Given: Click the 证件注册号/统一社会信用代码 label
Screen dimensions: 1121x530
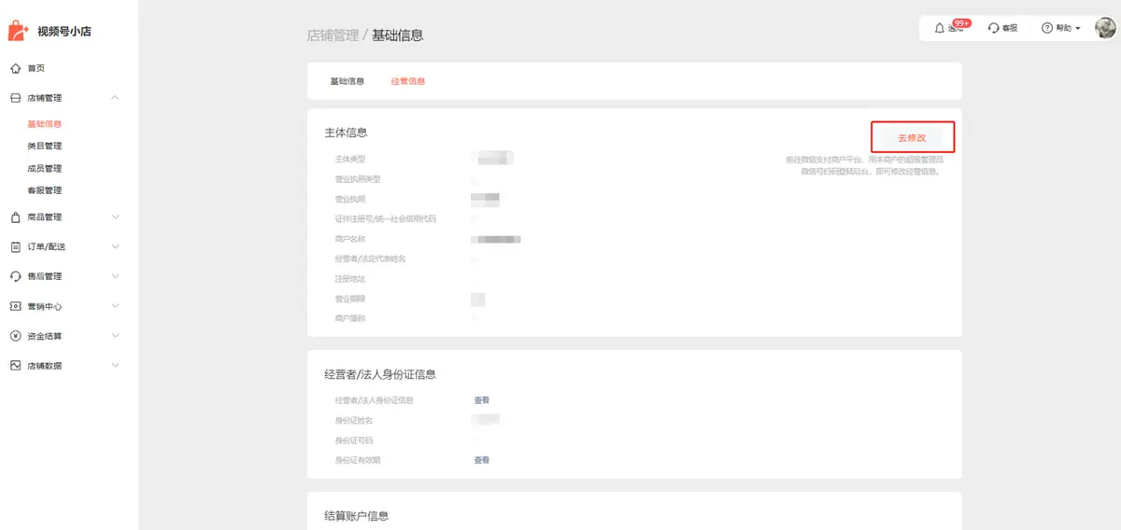Looking at the screenshot, I should (x=386, y=219).
